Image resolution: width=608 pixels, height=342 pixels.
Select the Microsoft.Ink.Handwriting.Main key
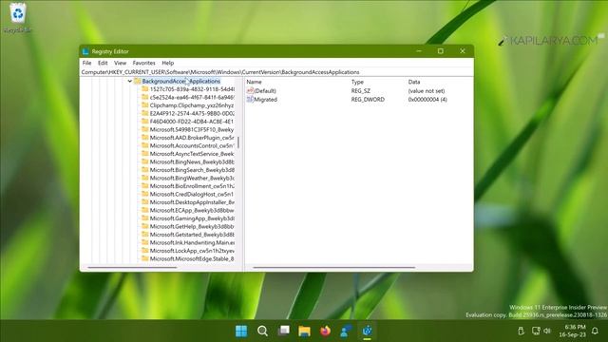[192, 242]
